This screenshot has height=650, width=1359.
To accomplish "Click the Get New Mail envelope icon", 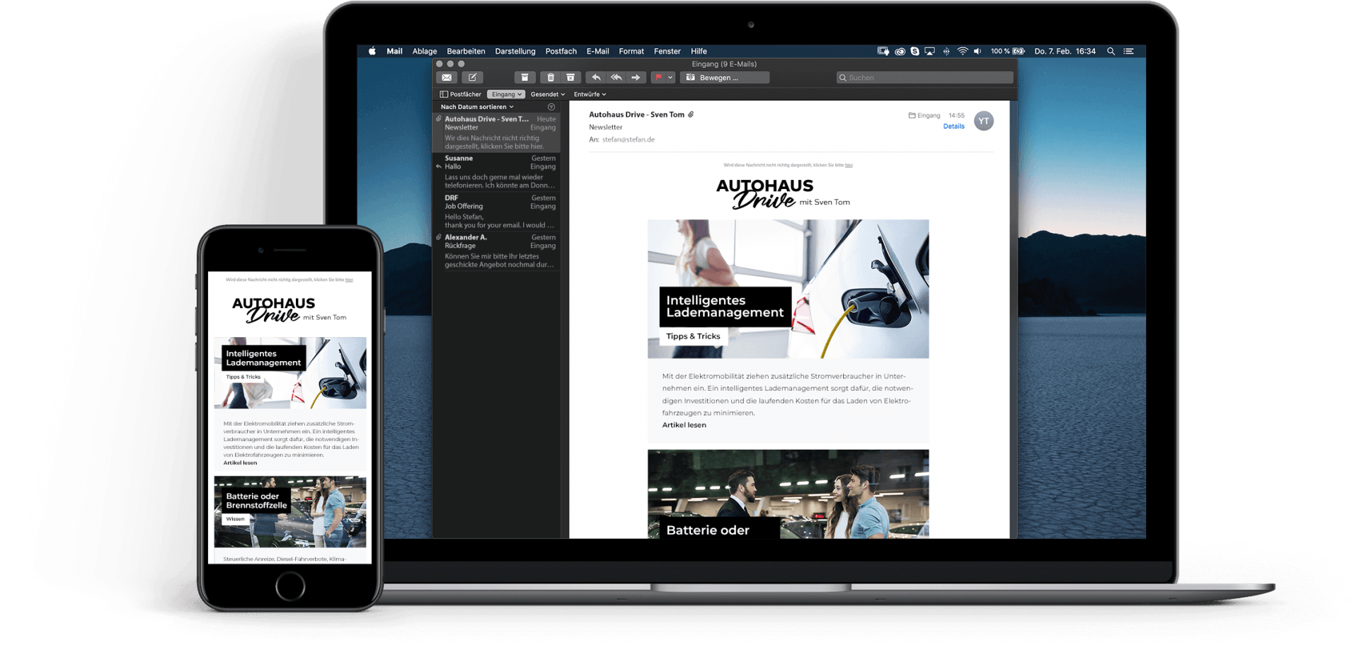I will [447, 78].
